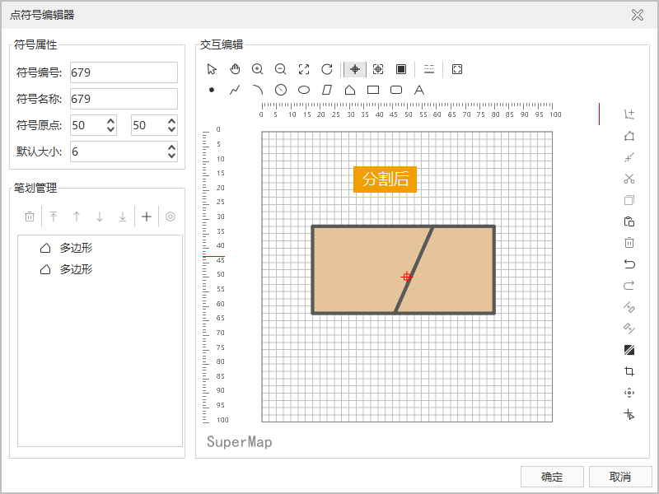659x494 pixels.
Task: Click inside the 符号名称 text field
Action: pyautogui.click(x=124, y=99)
